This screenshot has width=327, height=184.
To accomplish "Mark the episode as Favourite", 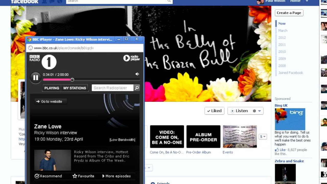I will tap(83, 176).
